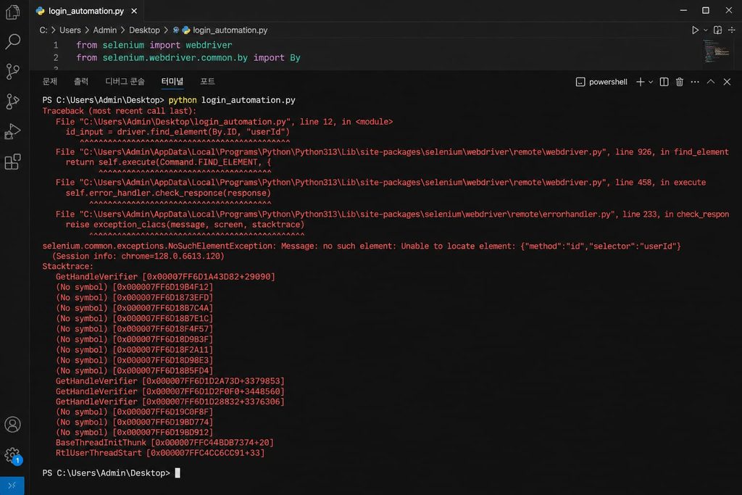Viewport: 742px width, 495px height.
Task: Open the terminal panel's more actions ellipsis
Action: 695,82
